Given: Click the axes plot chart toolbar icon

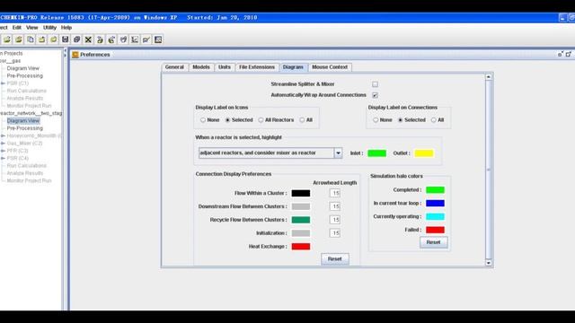Looking at the screenshot, I should (x=135, y=39).
